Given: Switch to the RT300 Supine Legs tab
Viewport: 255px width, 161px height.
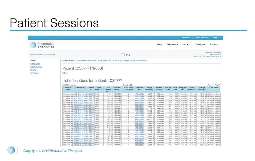Looking at the screenshot, I should click(80, 61).
